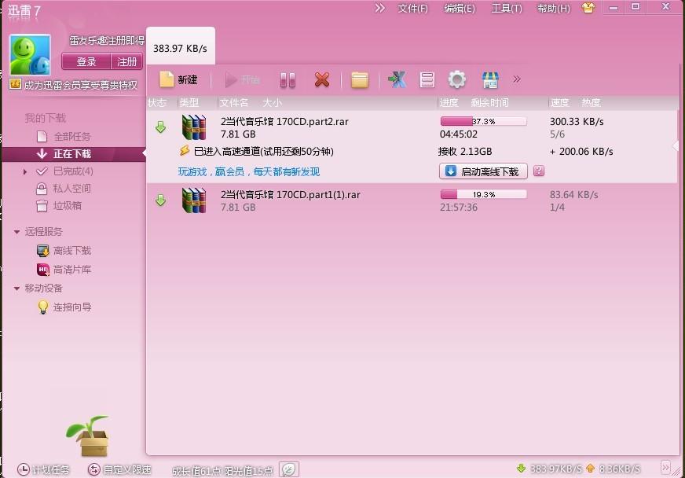The width and height of the screenshot is (685, 478).
Task: Click green download arrow of part2.rar
Action: [161, 127]
